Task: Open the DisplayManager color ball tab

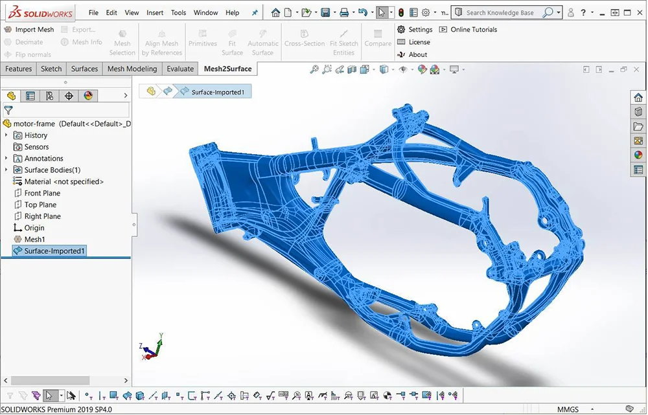Action: point(88,96)
